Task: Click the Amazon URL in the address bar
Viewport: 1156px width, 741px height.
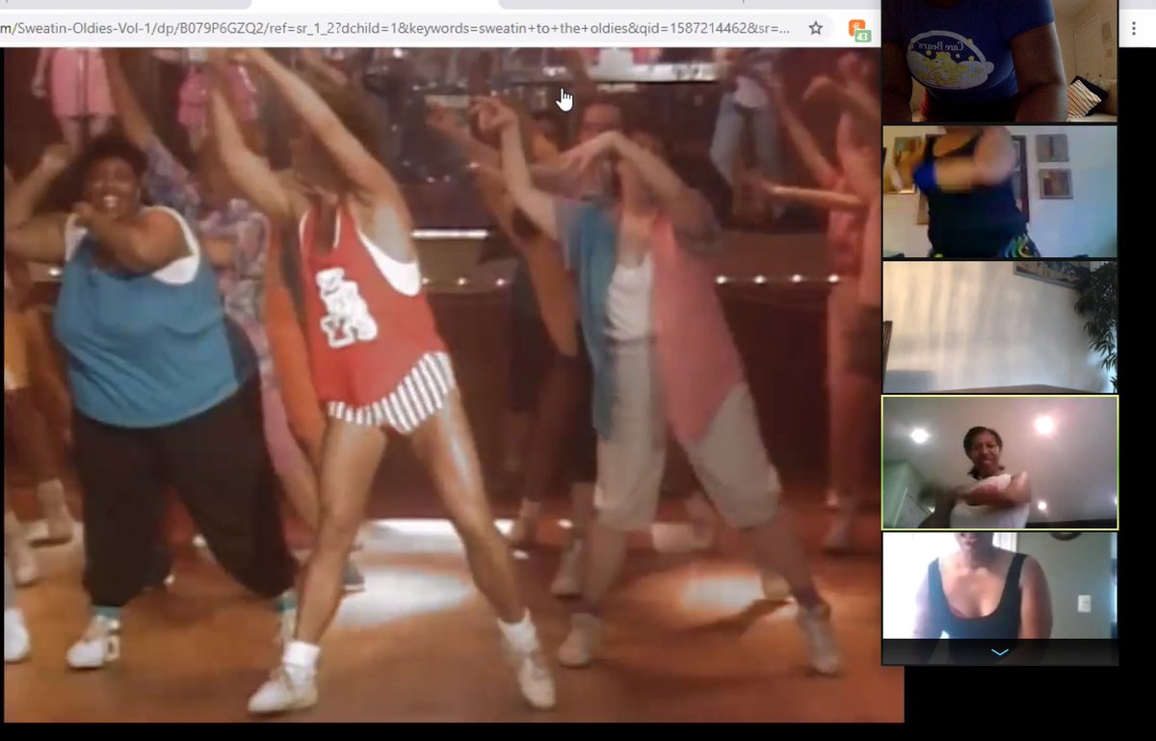Action: pos(397,28)
